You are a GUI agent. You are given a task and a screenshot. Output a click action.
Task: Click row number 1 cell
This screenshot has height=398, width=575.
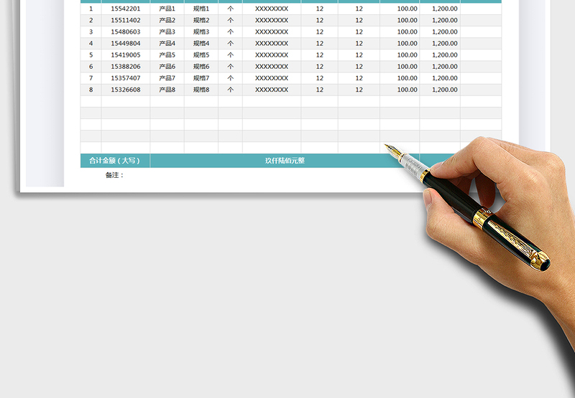click(x=91, y=9)
